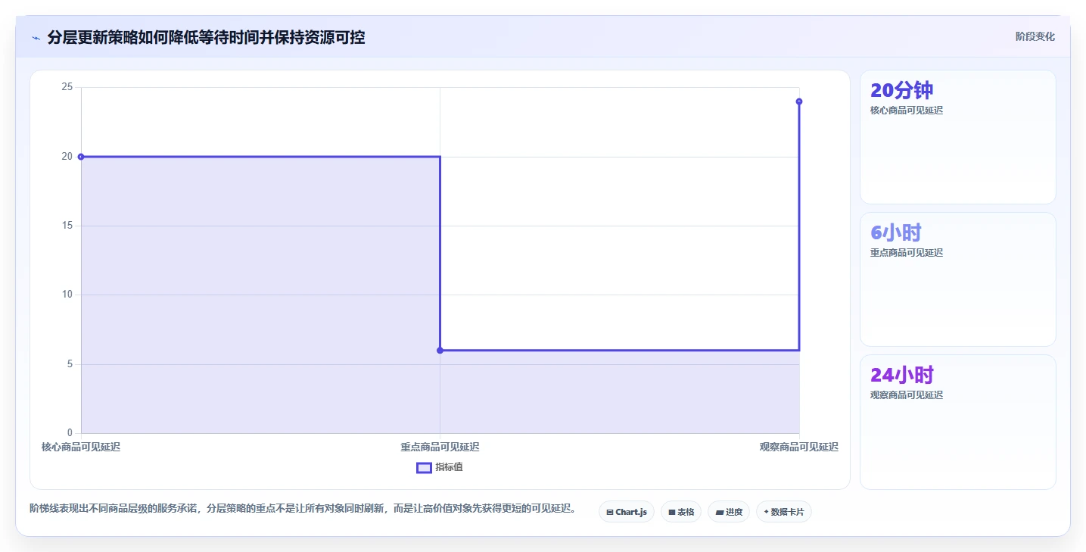Select the 数据卡片 pill tag
This screenshot has height=552, width=1086.
(x=783, y=512)
